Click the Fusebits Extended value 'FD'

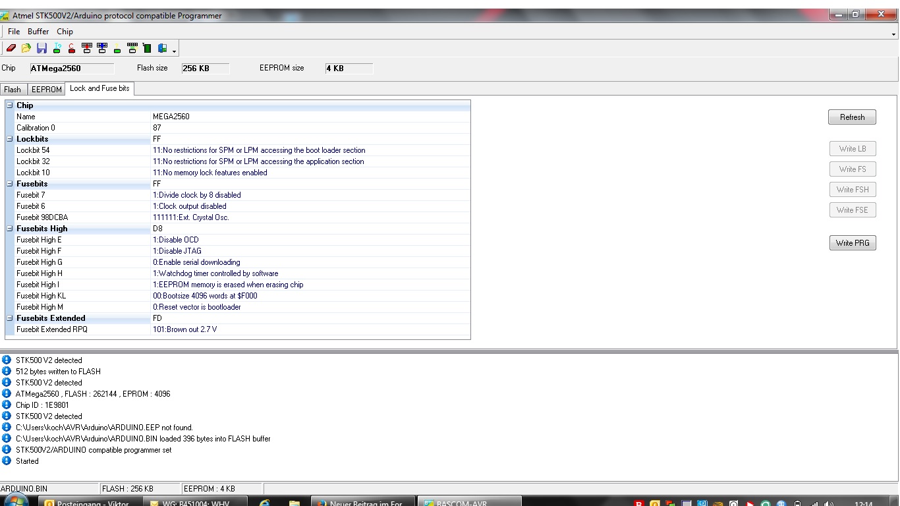pos(157,318)
